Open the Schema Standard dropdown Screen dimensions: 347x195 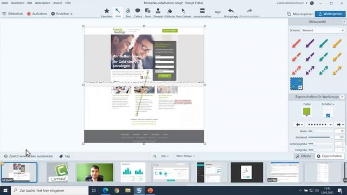coord(323,30)
